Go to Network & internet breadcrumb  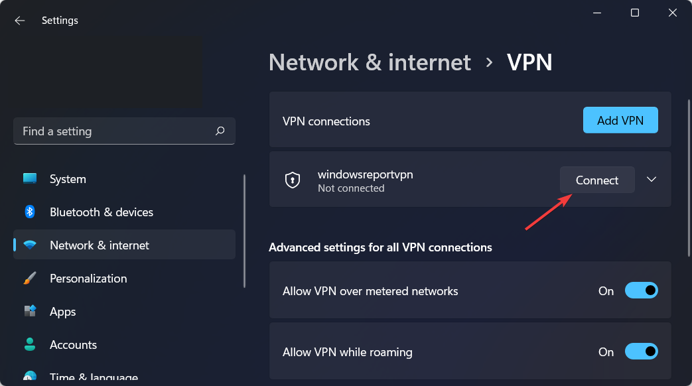pos(370,62)
